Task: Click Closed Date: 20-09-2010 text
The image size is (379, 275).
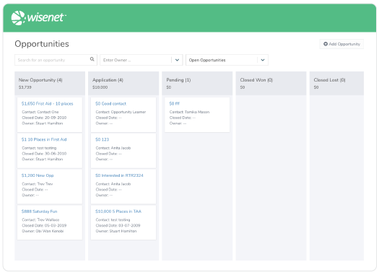Action: point(44,118)
